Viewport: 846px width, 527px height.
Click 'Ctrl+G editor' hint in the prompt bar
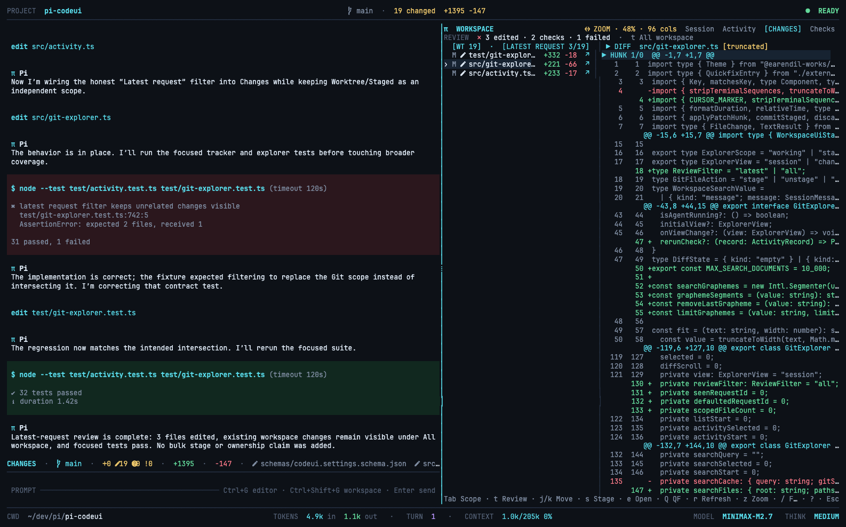pyautogui.click(x=250, y=491)
